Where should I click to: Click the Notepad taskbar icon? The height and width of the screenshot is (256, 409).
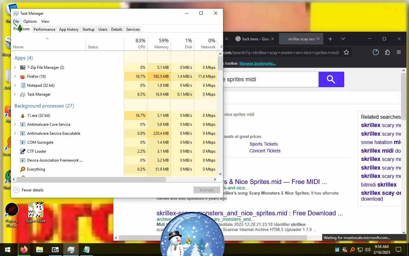coord(87,250)
